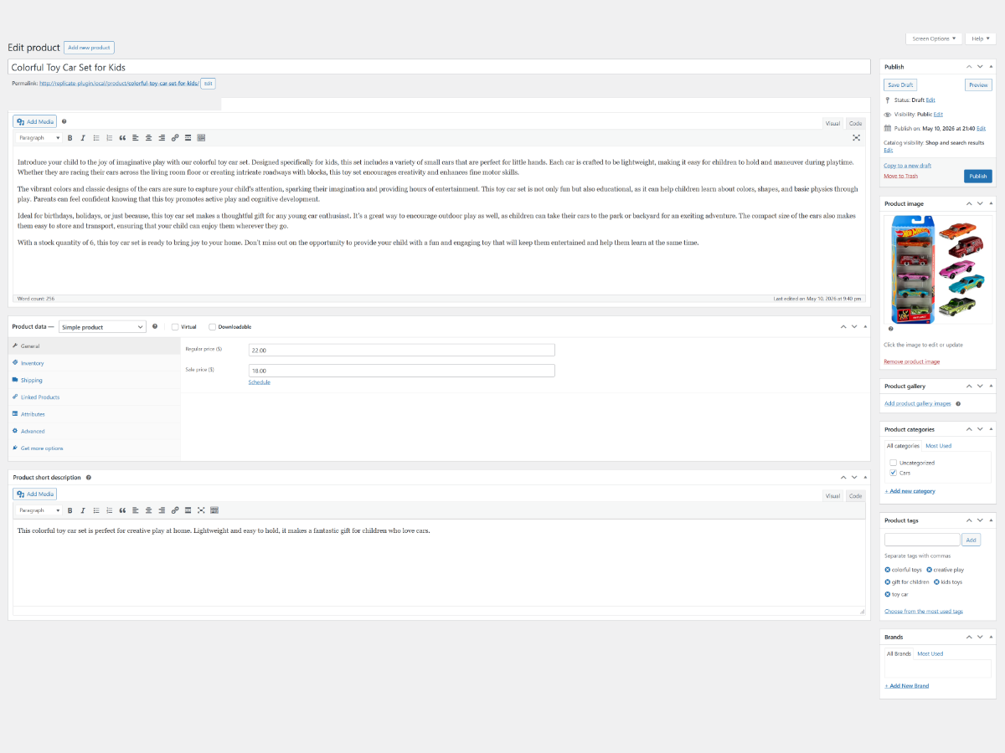Show Most Used brands tab

point(930,653)
